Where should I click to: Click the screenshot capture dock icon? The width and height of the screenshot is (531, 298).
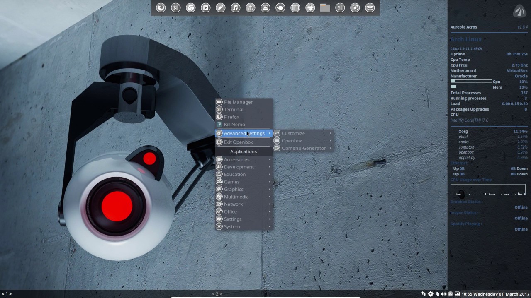click(355, 7)
